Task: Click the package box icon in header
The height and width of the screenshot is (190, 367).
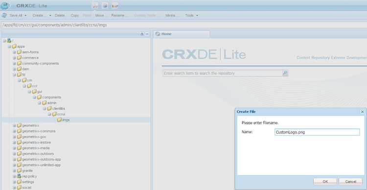Action: point(105,5)
